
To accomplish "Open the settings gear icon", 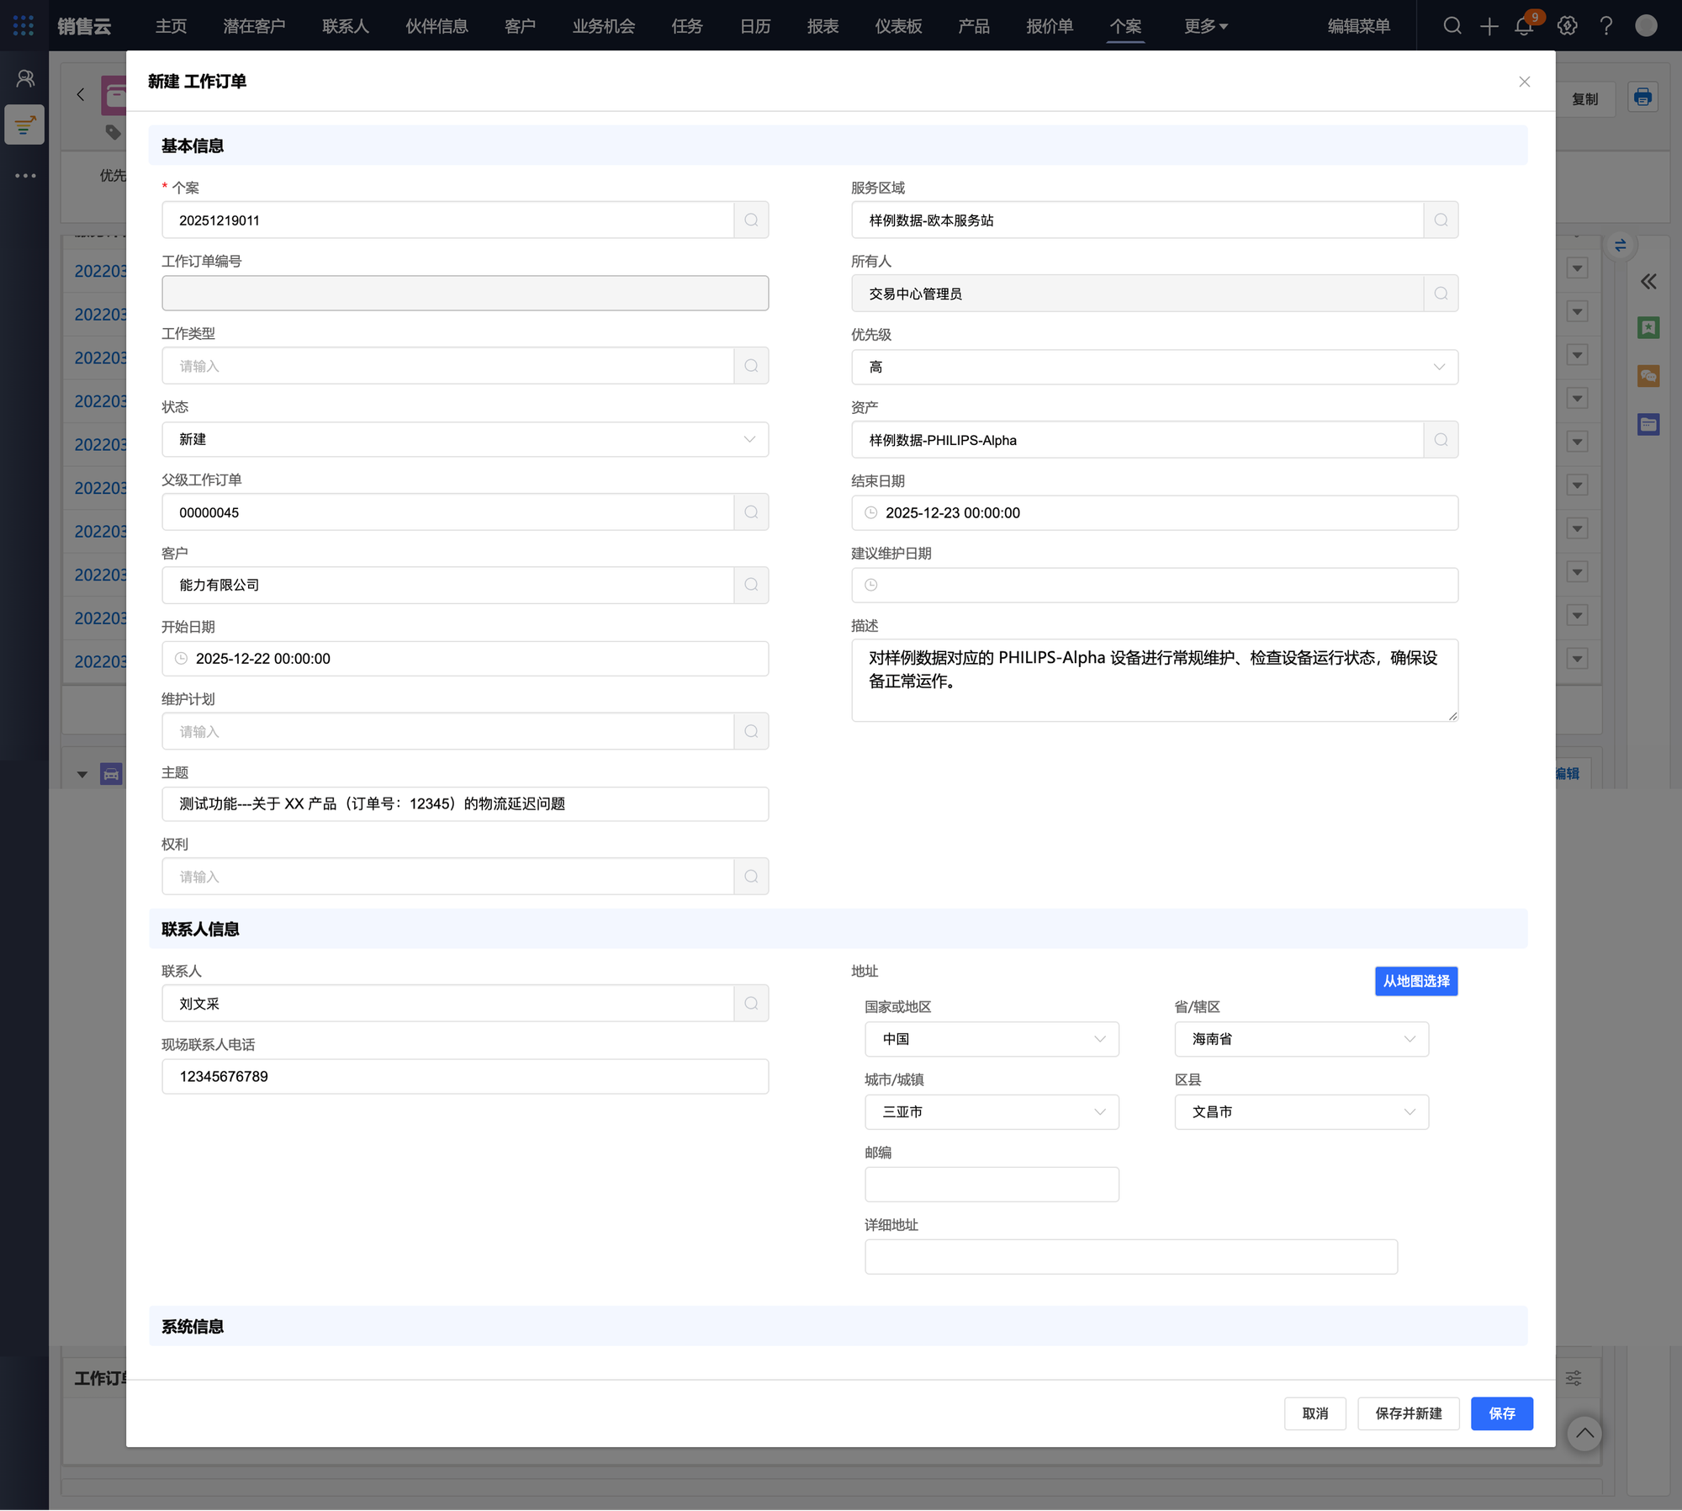I will (1567, 26).
